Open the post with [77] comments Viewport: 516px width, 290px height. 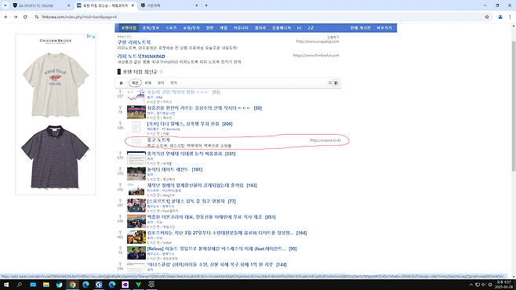click(191, 201)
